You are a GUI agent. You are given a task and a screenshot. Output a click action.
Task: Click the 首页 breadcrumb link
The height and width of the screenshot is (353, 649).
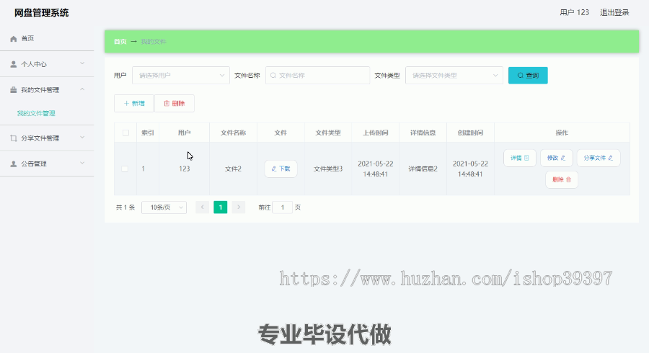click(120, 41)
